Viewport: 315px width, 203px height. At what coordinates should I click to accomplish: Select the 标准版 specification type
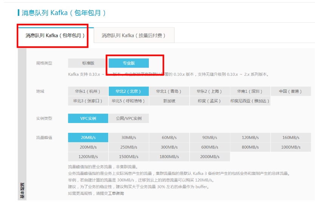(x=88, y=63)
